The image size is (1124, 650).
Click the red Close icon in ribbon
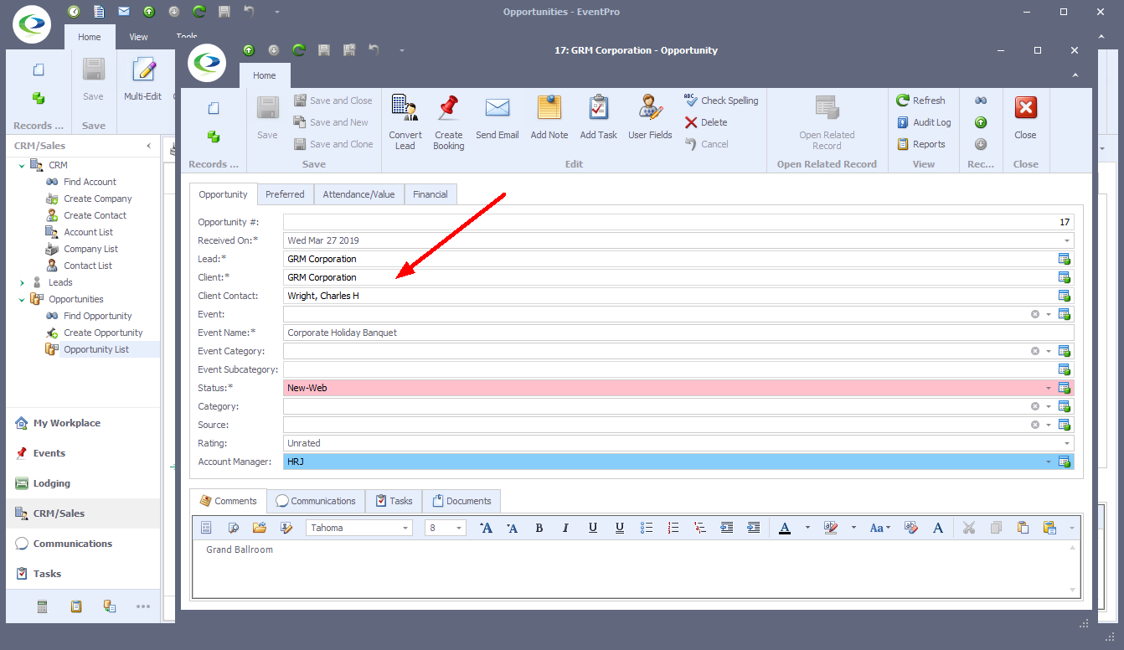1026,108
